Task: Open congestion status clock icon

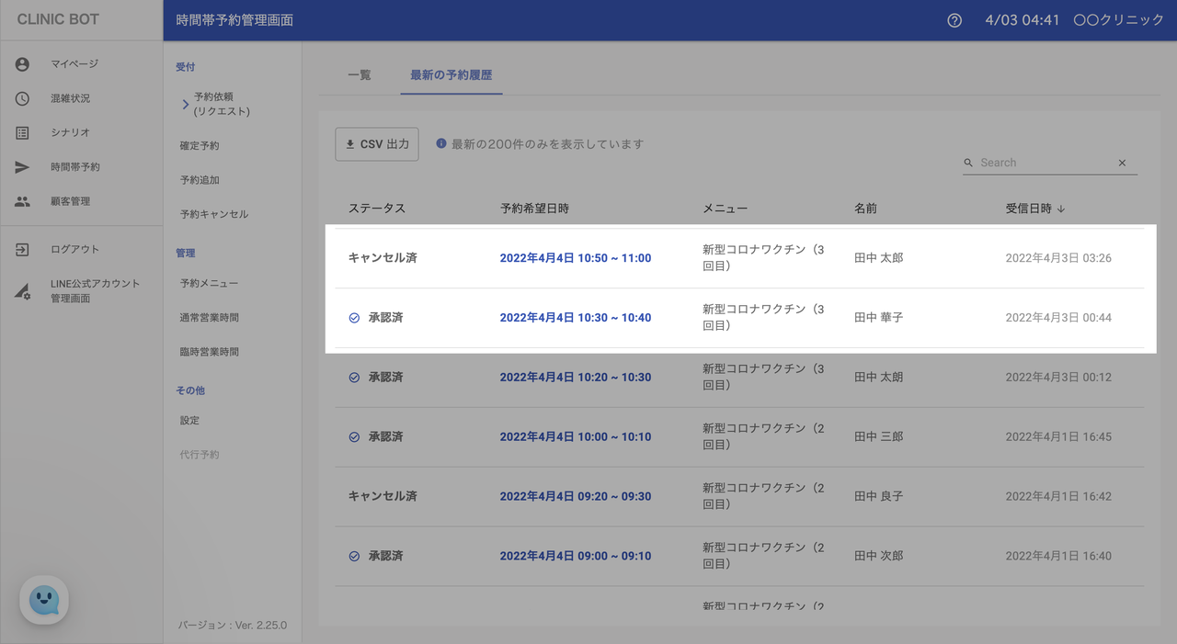Action: click(x=22, y=98)
